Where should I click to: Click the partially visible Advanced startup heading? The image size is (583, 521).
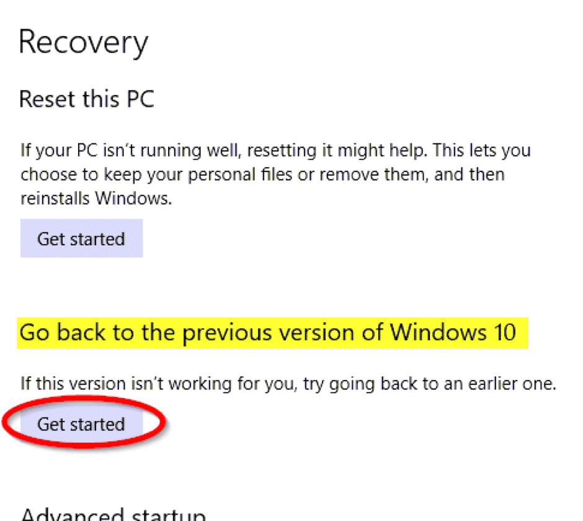[113, 515]
